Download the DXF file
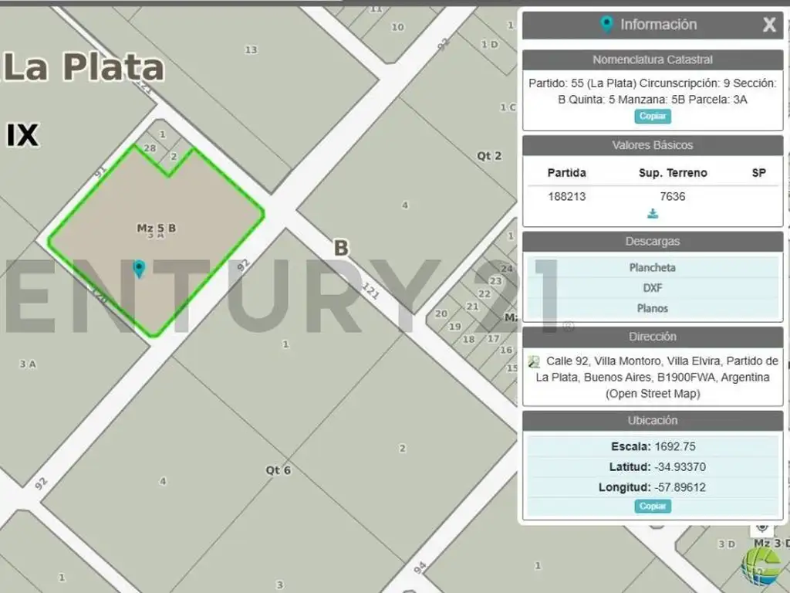Viewport: 790px width, 593px height. tap(653, 288)
